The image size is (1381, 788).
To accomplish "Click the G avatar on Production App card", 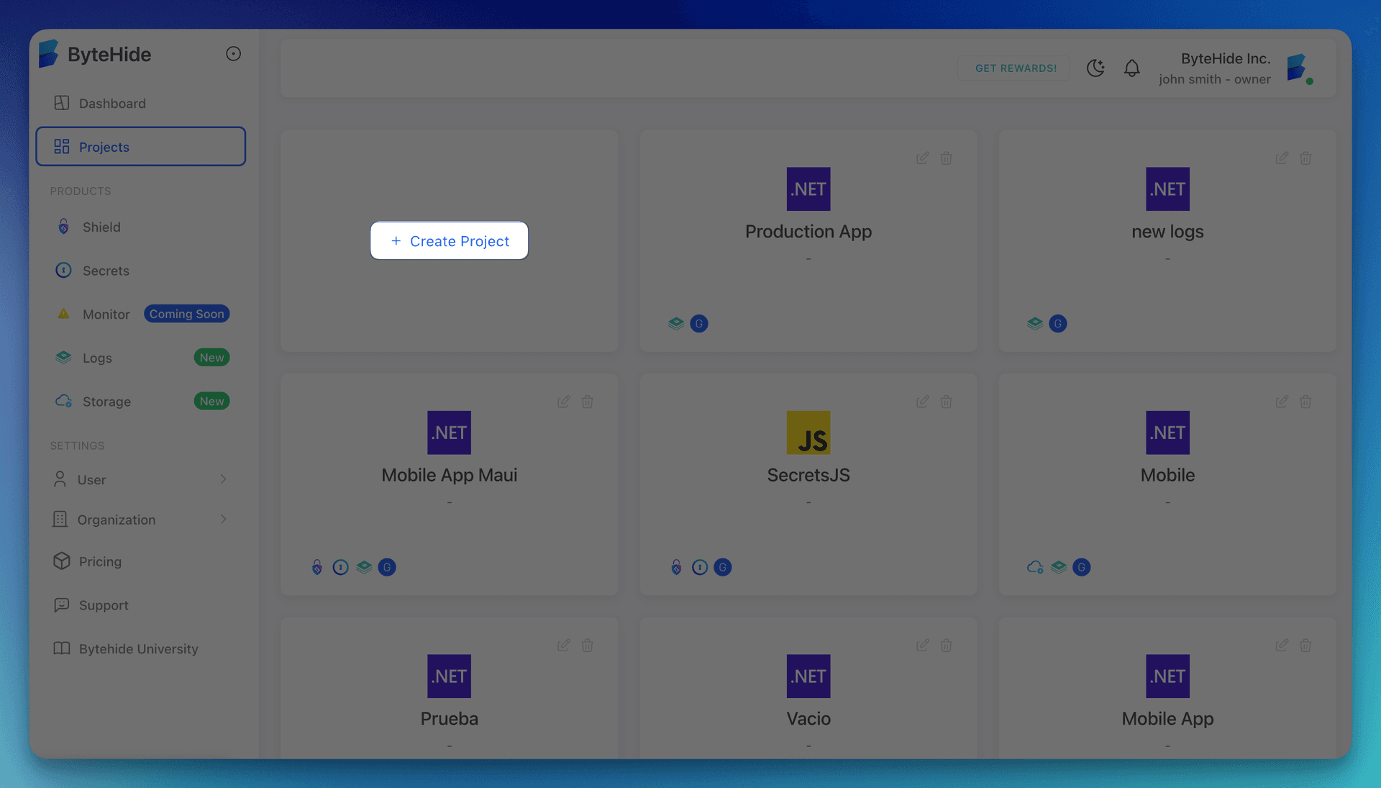I will pos(698,323).
